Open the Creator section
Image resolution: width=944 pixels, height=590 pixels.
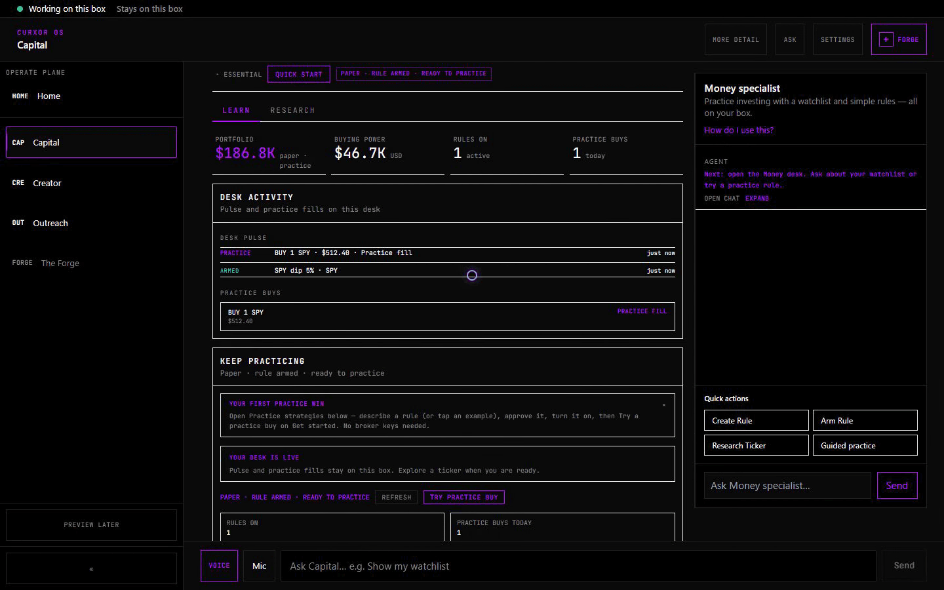pos(91,183)
